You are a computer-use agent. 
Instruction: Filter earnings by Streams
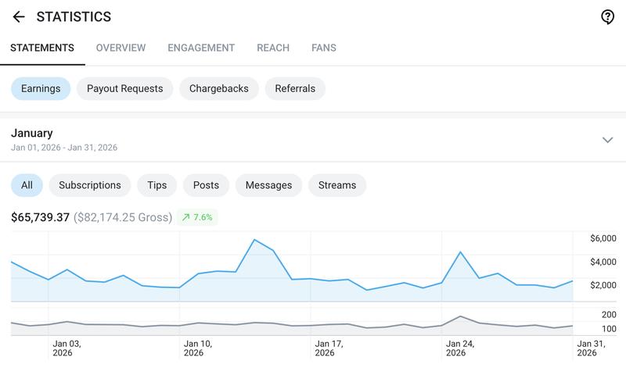pos(337,185)
